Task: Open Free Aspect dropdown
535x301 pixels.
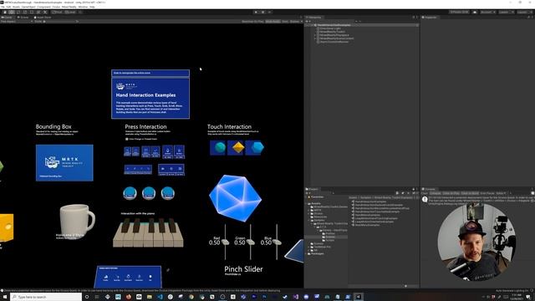Action: point(17,22)
